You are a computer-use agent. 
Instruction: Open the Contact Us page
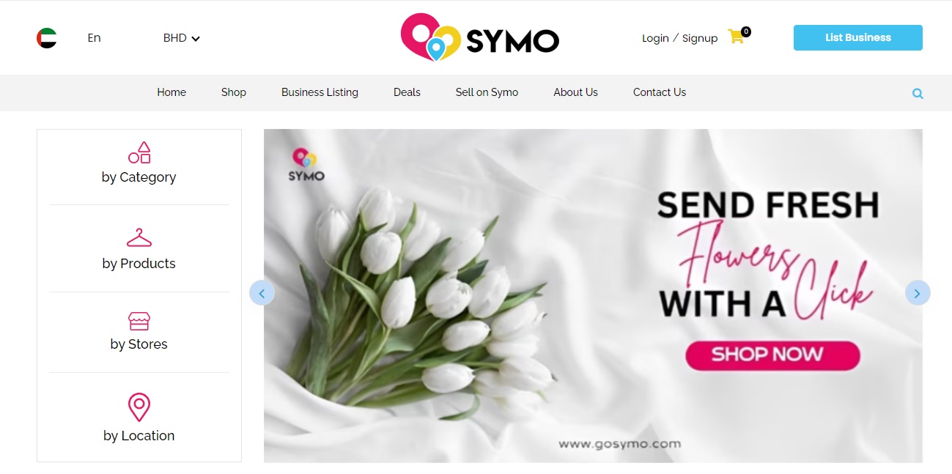(x=660, y=92)
